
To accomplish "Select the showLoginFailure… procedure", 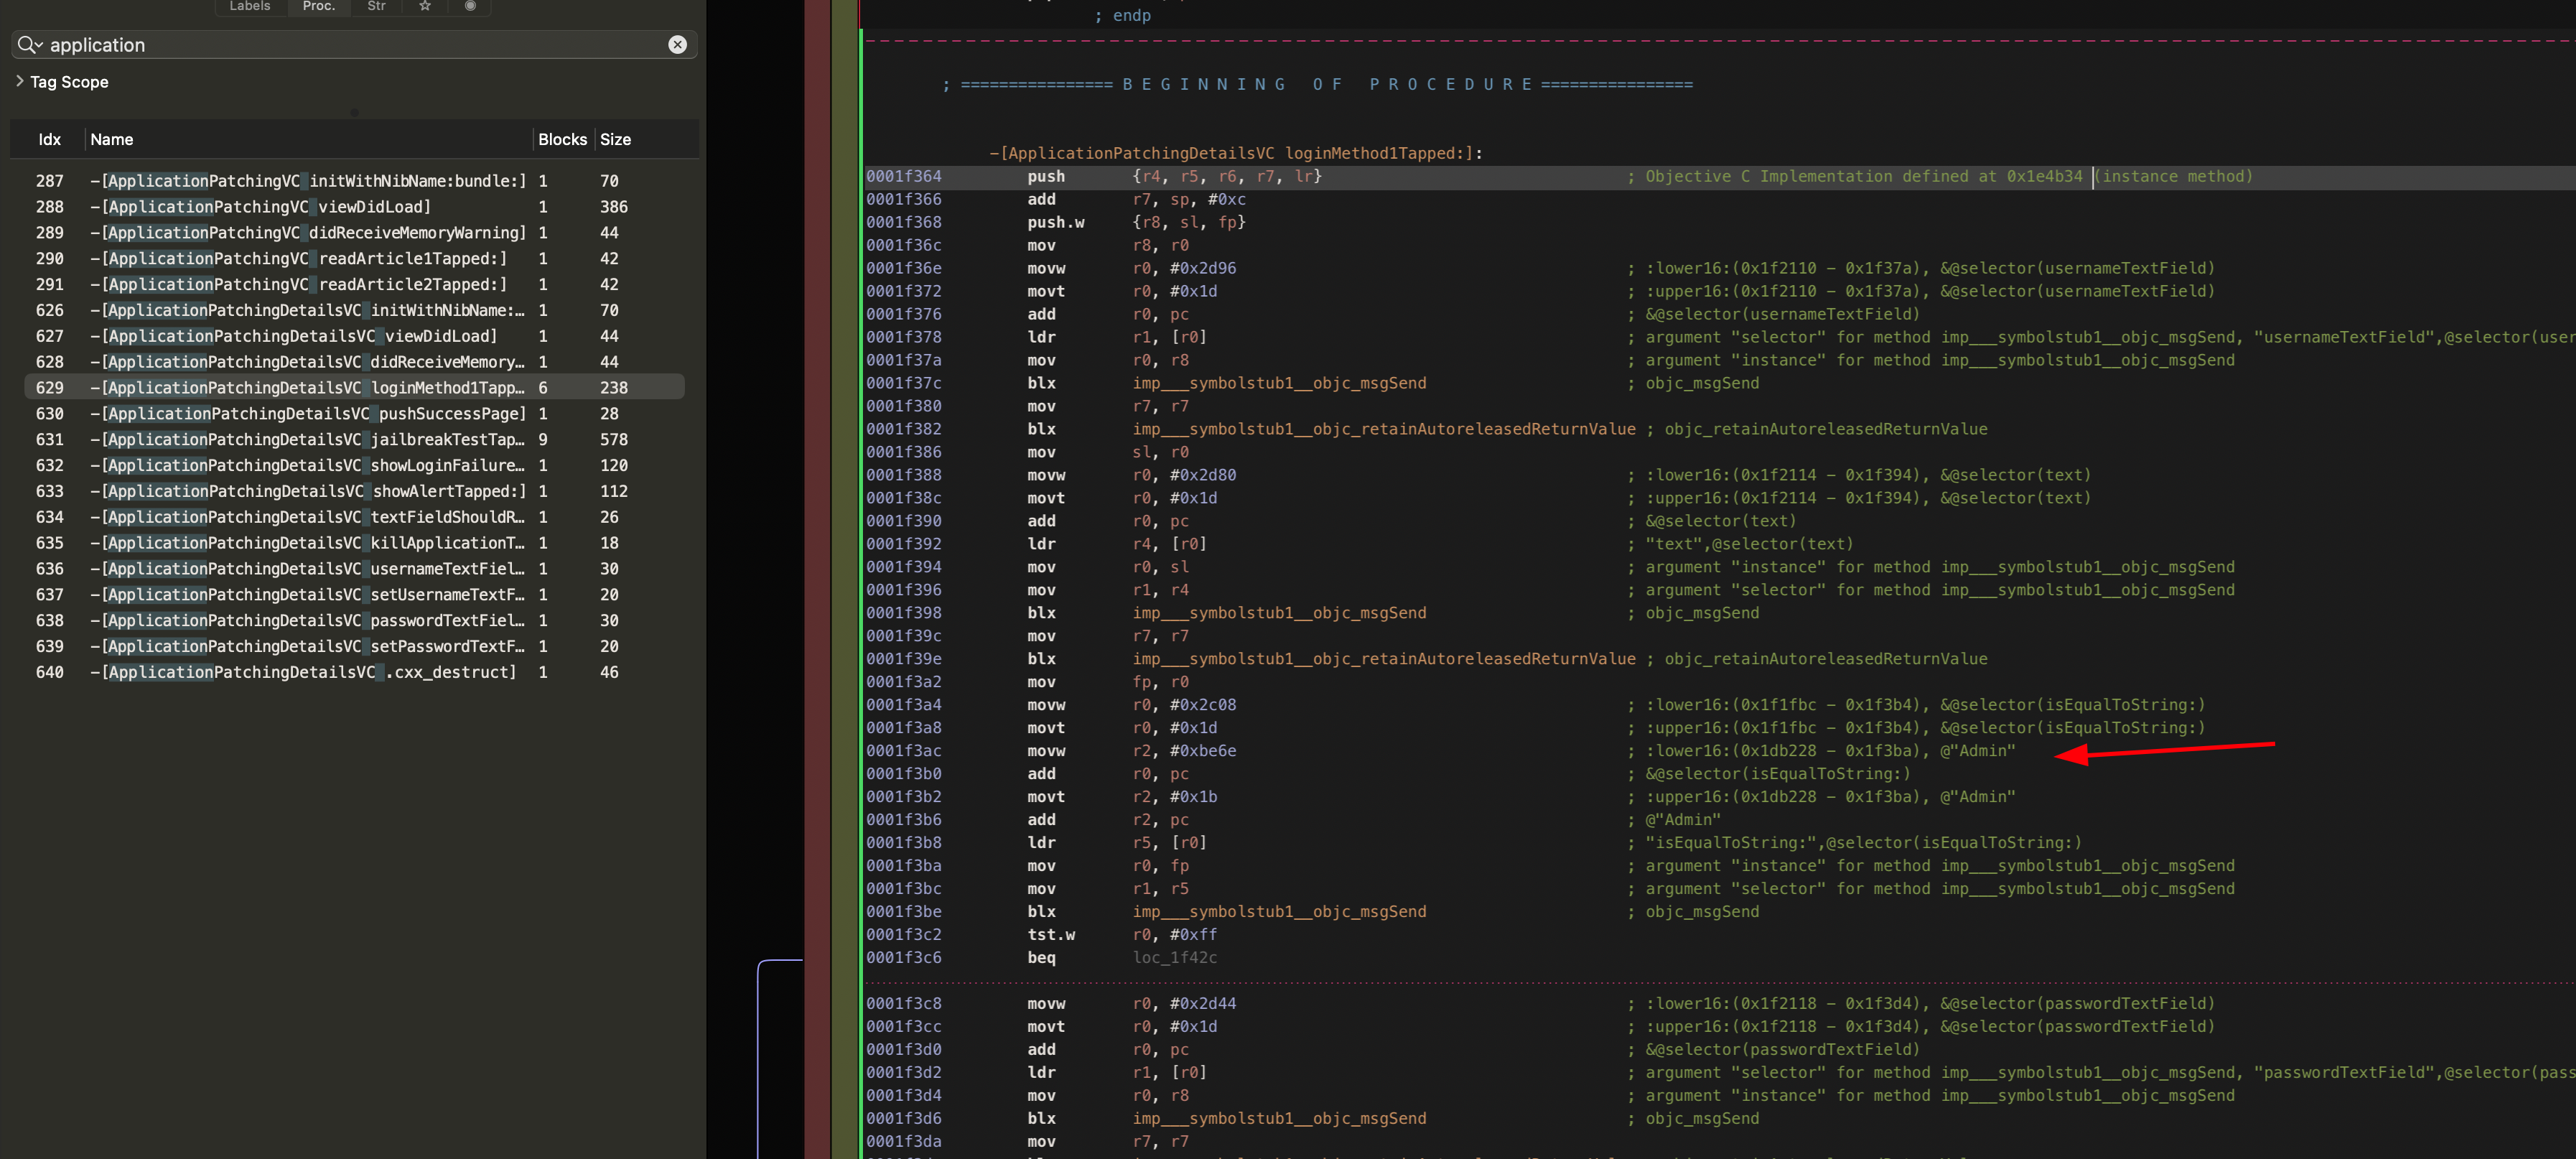I will [354, 466].
